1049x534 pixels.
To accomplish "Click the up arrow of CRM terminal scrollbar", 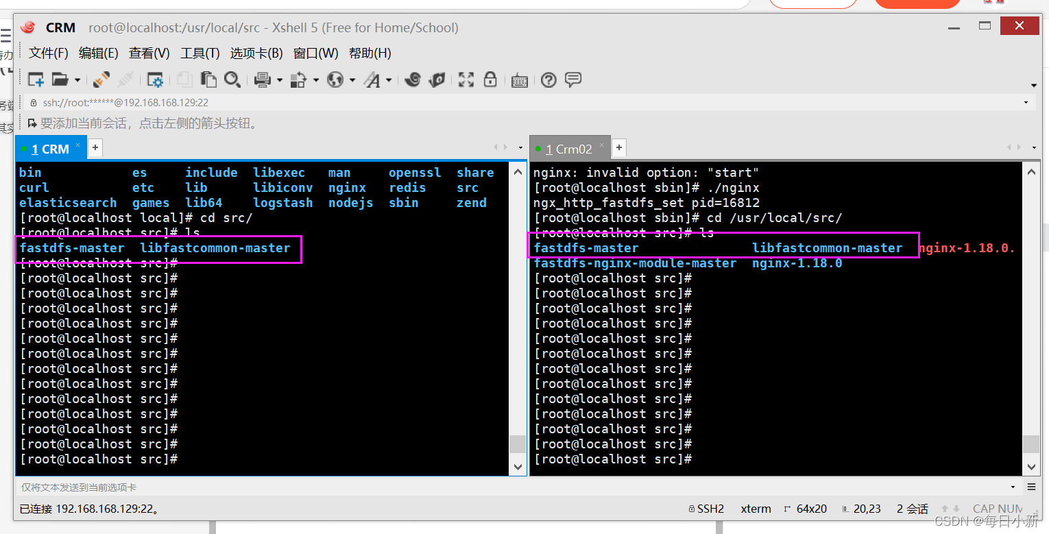I will tap(518, 171).
